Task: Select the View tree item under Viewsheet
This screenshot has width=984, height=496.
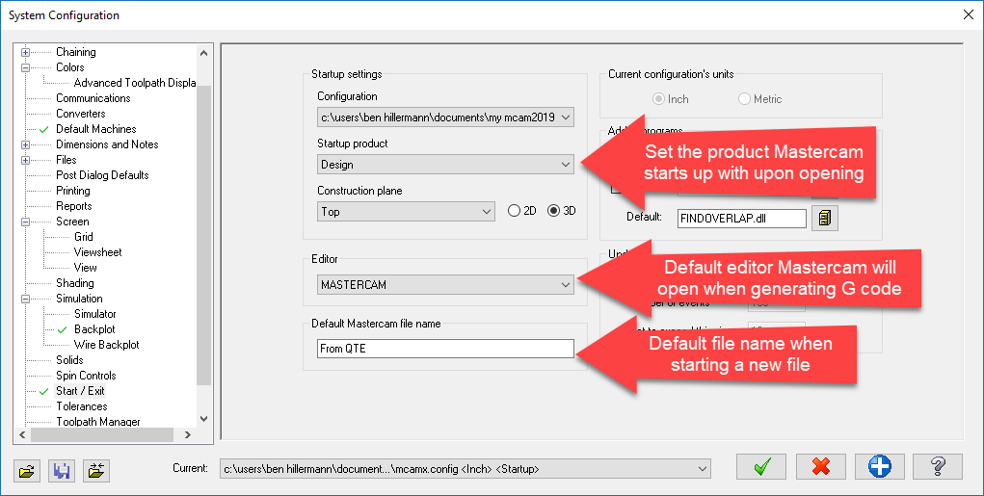Action: click(86, 267)
